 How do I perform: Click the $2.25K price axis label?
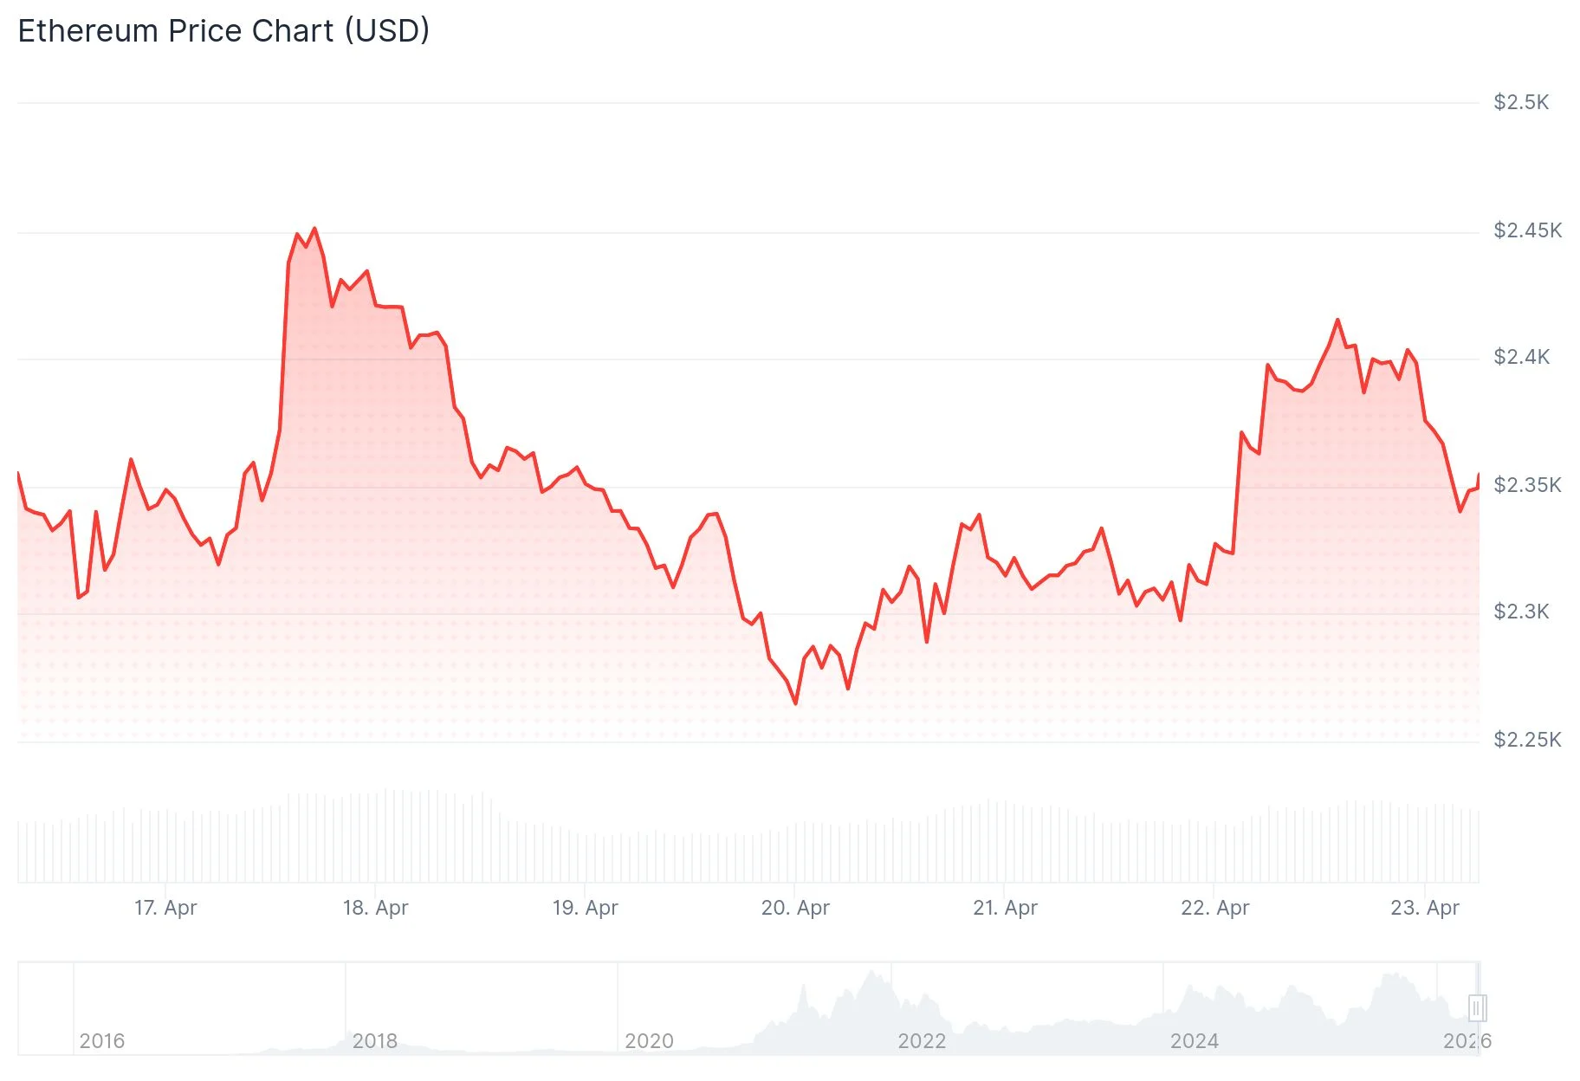click(x=1527, y=740)
